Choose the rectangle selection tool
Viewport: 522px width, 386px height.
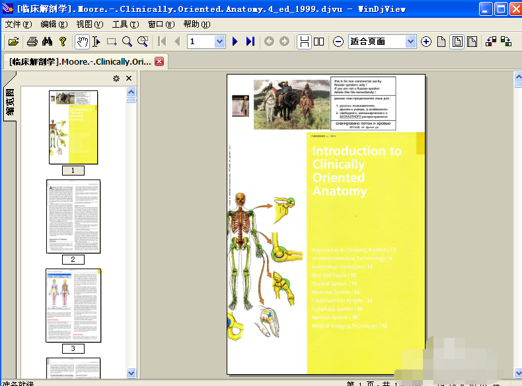(112, 42)
